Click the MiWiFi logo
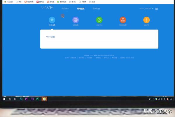Image resolution: width=175 pixels, height=117 pixels. (47, 8)
